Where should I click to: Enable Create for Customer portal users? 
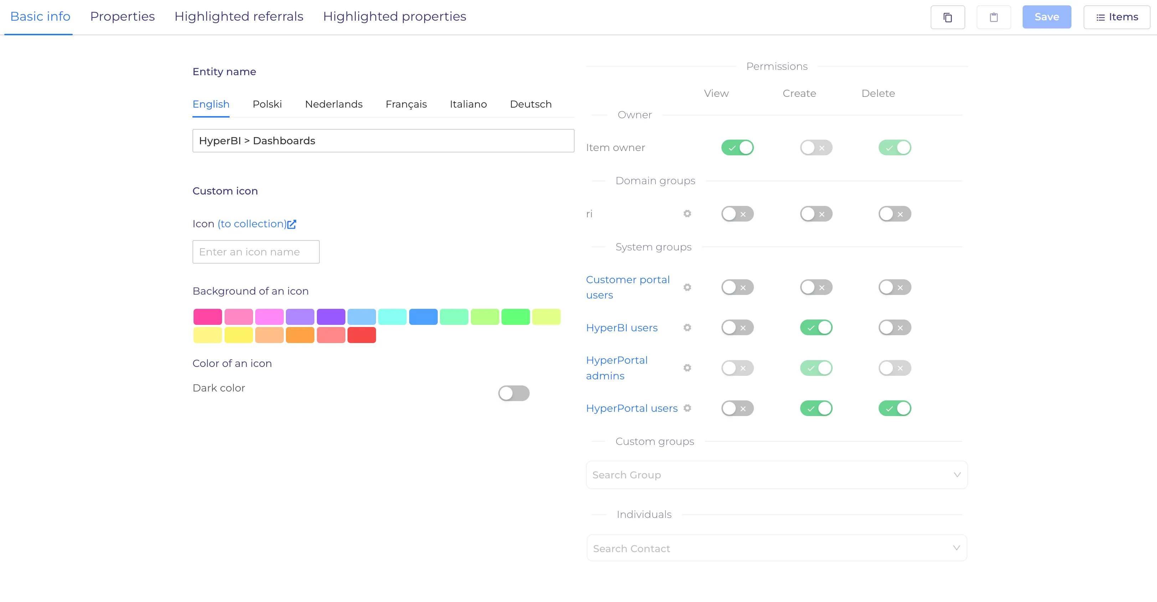point(816,287)
